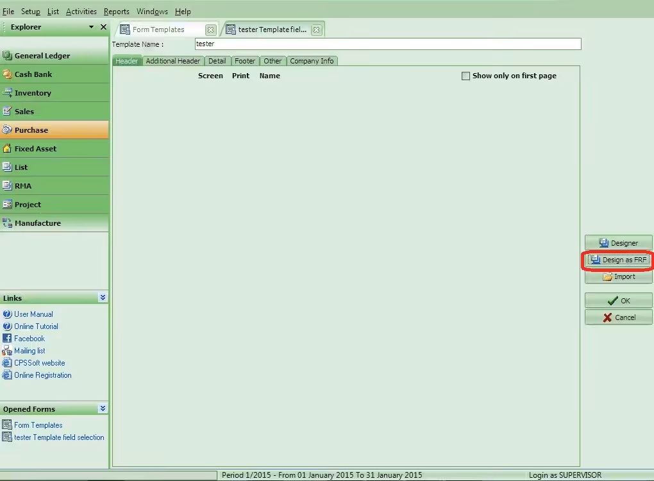Open the Fixed Asset module
Image resolution: width=654 pixels, height=481 pixels.
click(x=55, y=149)
